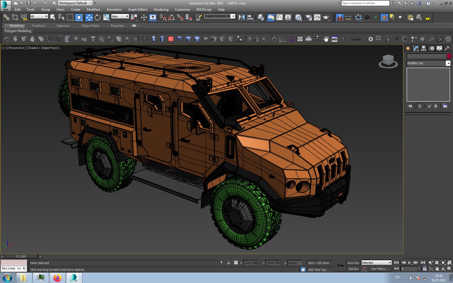453x283 pixels.
Task: Open the Select by Name dialog
Action: tap(61, 17)
